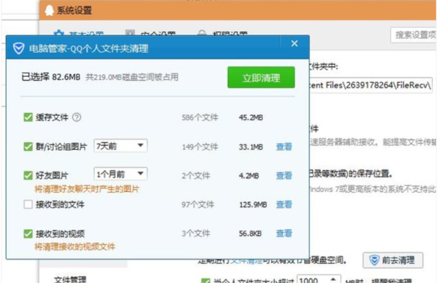View group images via 查看 link on the 33.1MB row

[x=284, y=147]
